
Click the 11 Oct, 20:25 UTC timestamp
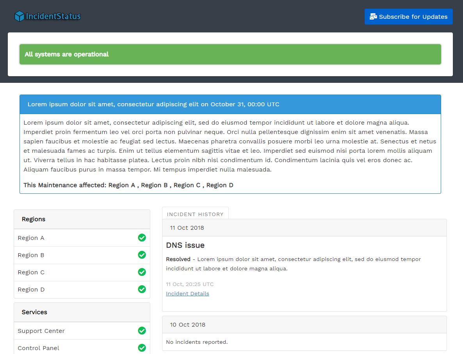[x=190, y=284]
